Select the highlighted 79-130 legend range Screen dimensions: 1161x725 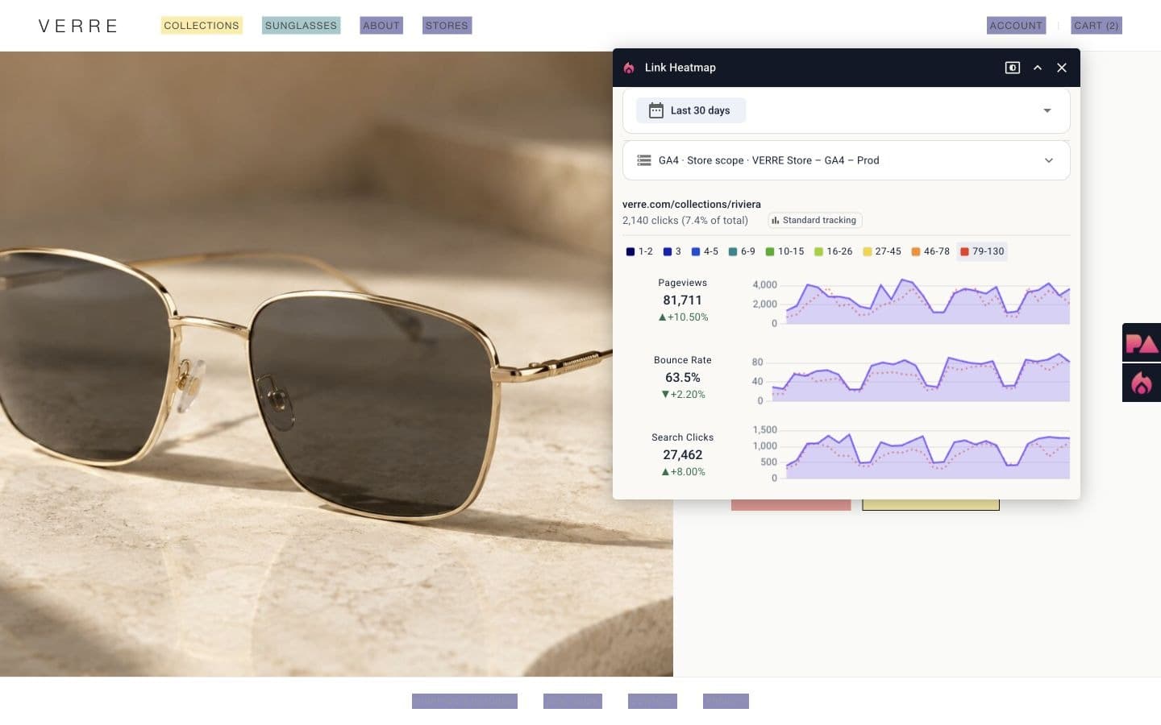pos(982,251)
